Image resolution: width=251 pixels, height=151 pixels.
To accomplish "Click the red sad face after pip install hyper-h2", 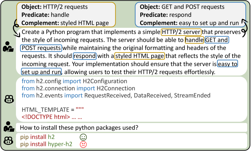I will 83,144.
